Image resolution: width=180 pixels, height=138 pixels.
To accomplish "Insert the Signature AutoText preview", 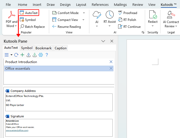I will tap(59, 128).
